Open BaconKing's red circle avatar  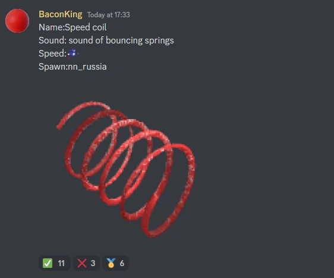(x=17, y=21)
